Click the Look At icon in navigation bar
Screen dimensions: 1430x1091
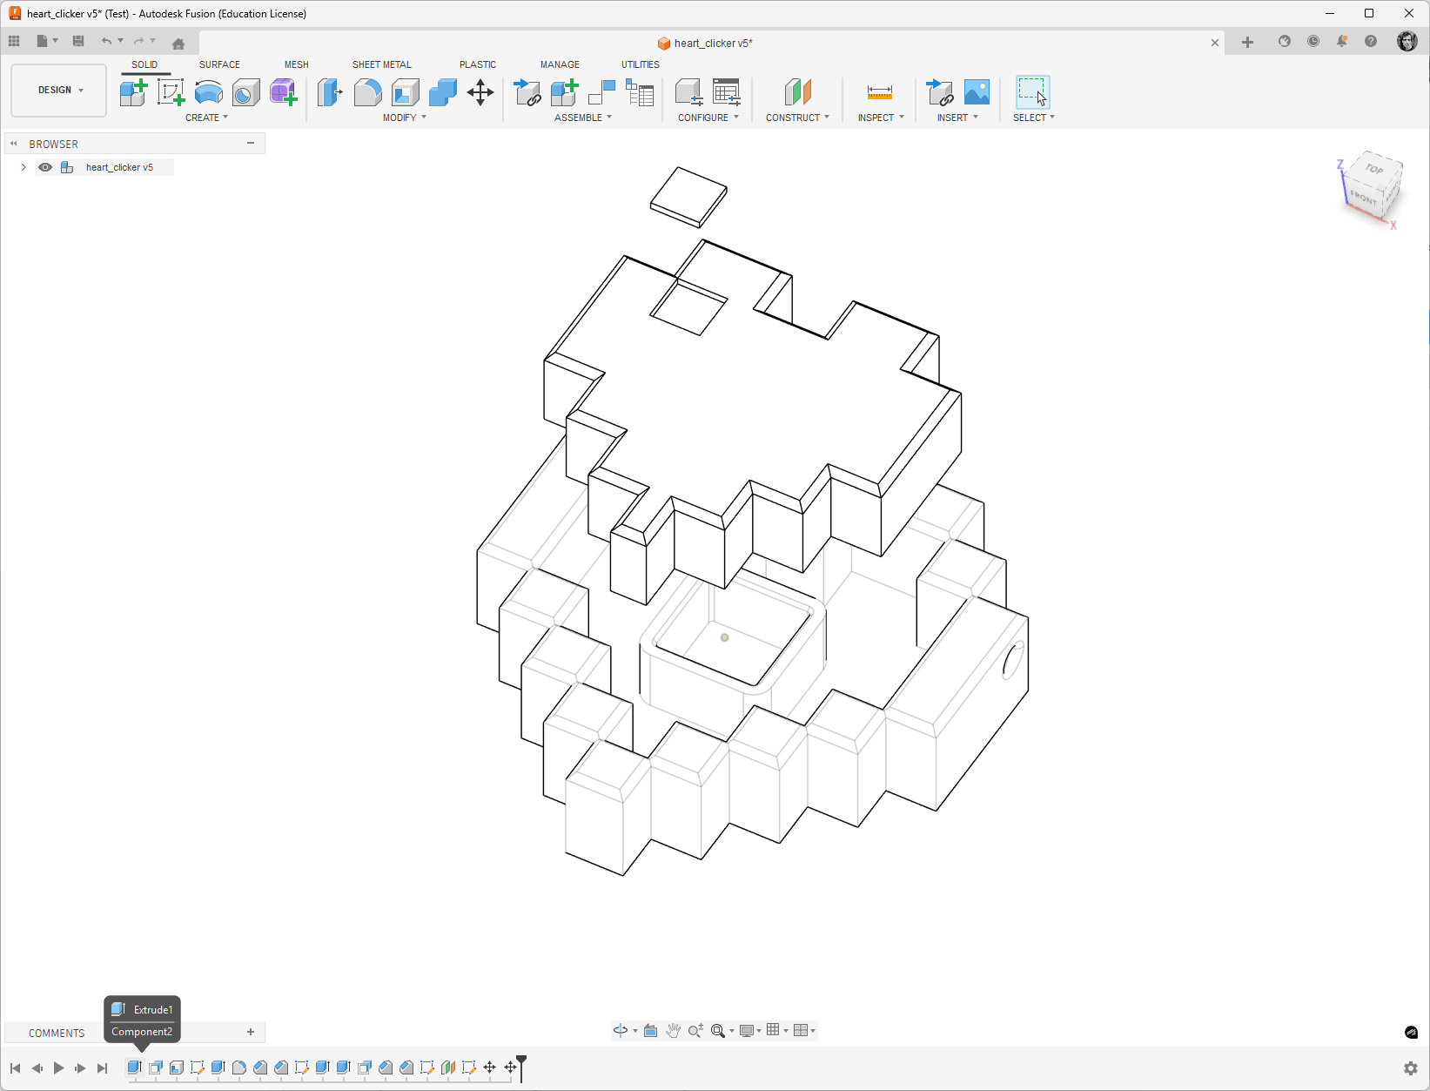[650, 1030]
